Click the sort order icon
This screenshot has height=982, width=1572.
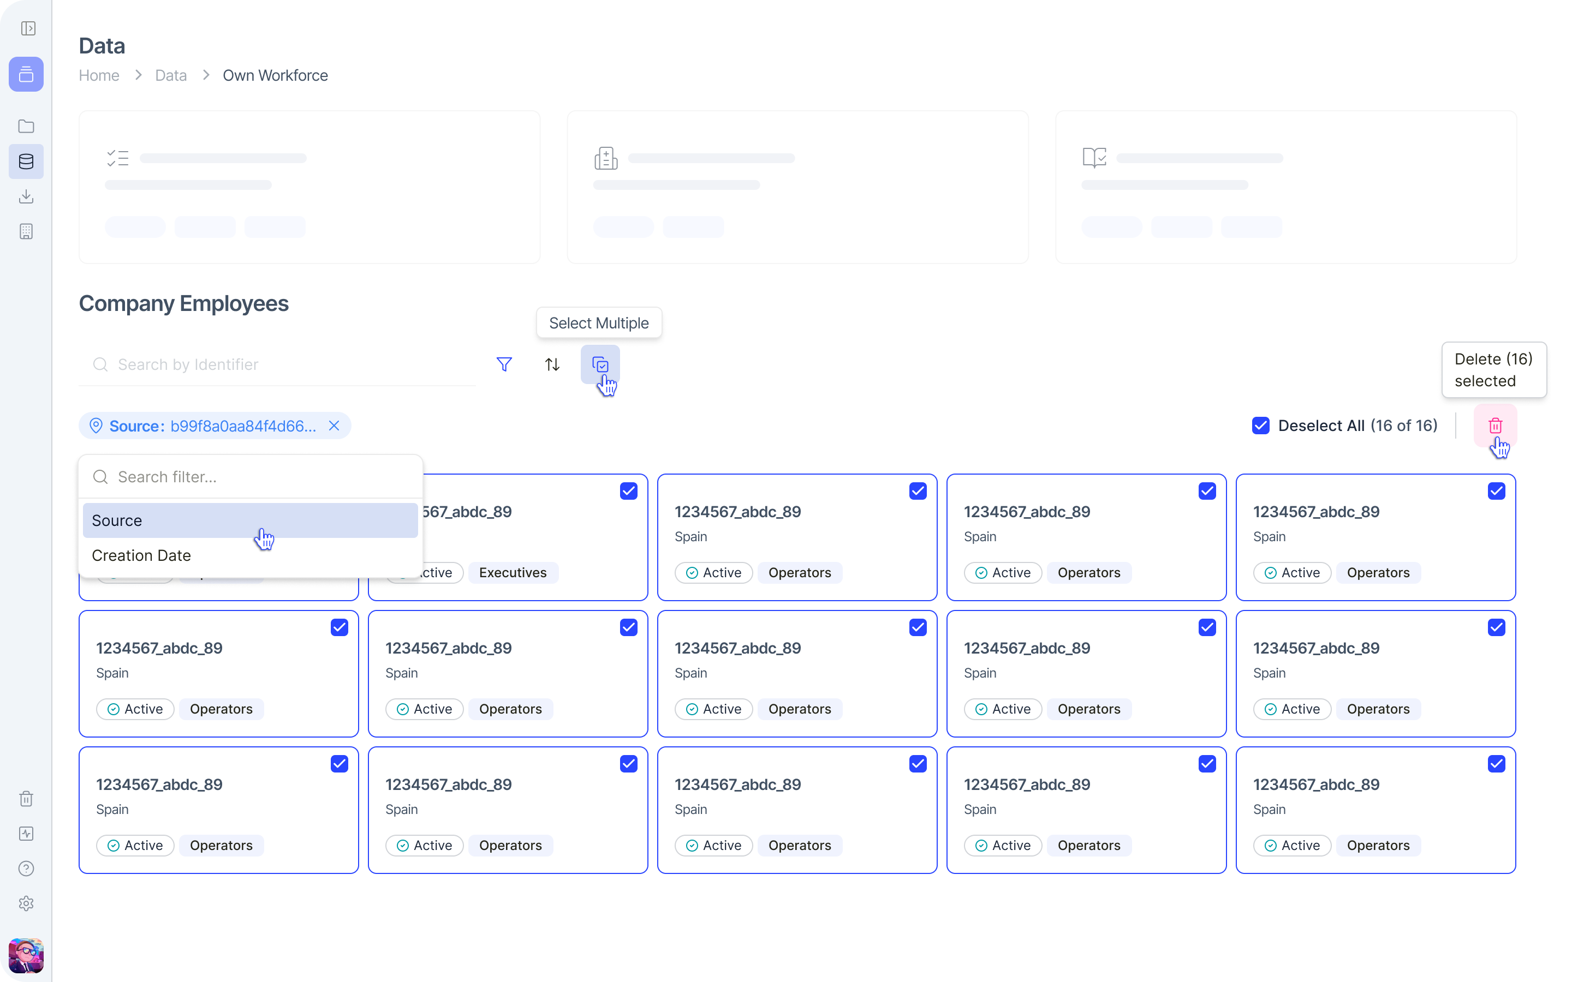tap(551, 364)
